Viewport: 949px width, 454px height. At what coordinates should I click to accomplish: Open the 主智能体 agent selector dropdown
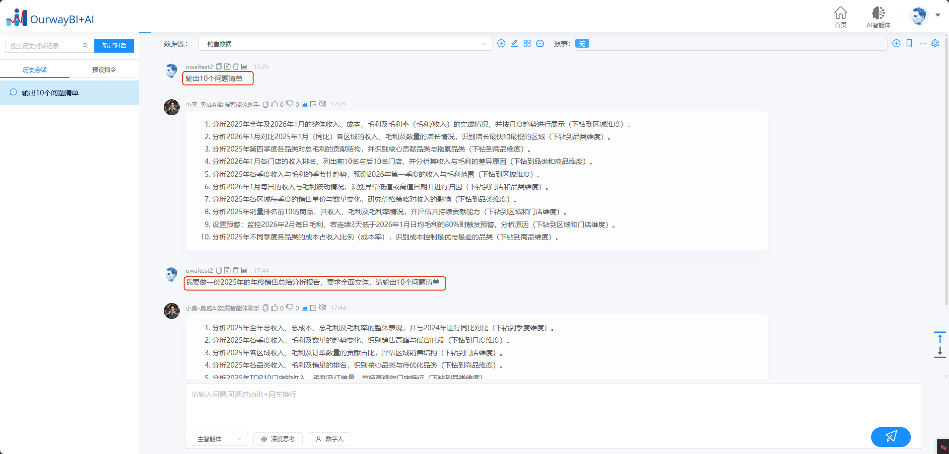coord(218,439)
